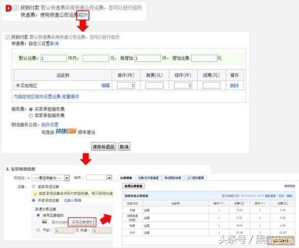Focus the 续费(元) field in the region row

(x=211, y=86)
